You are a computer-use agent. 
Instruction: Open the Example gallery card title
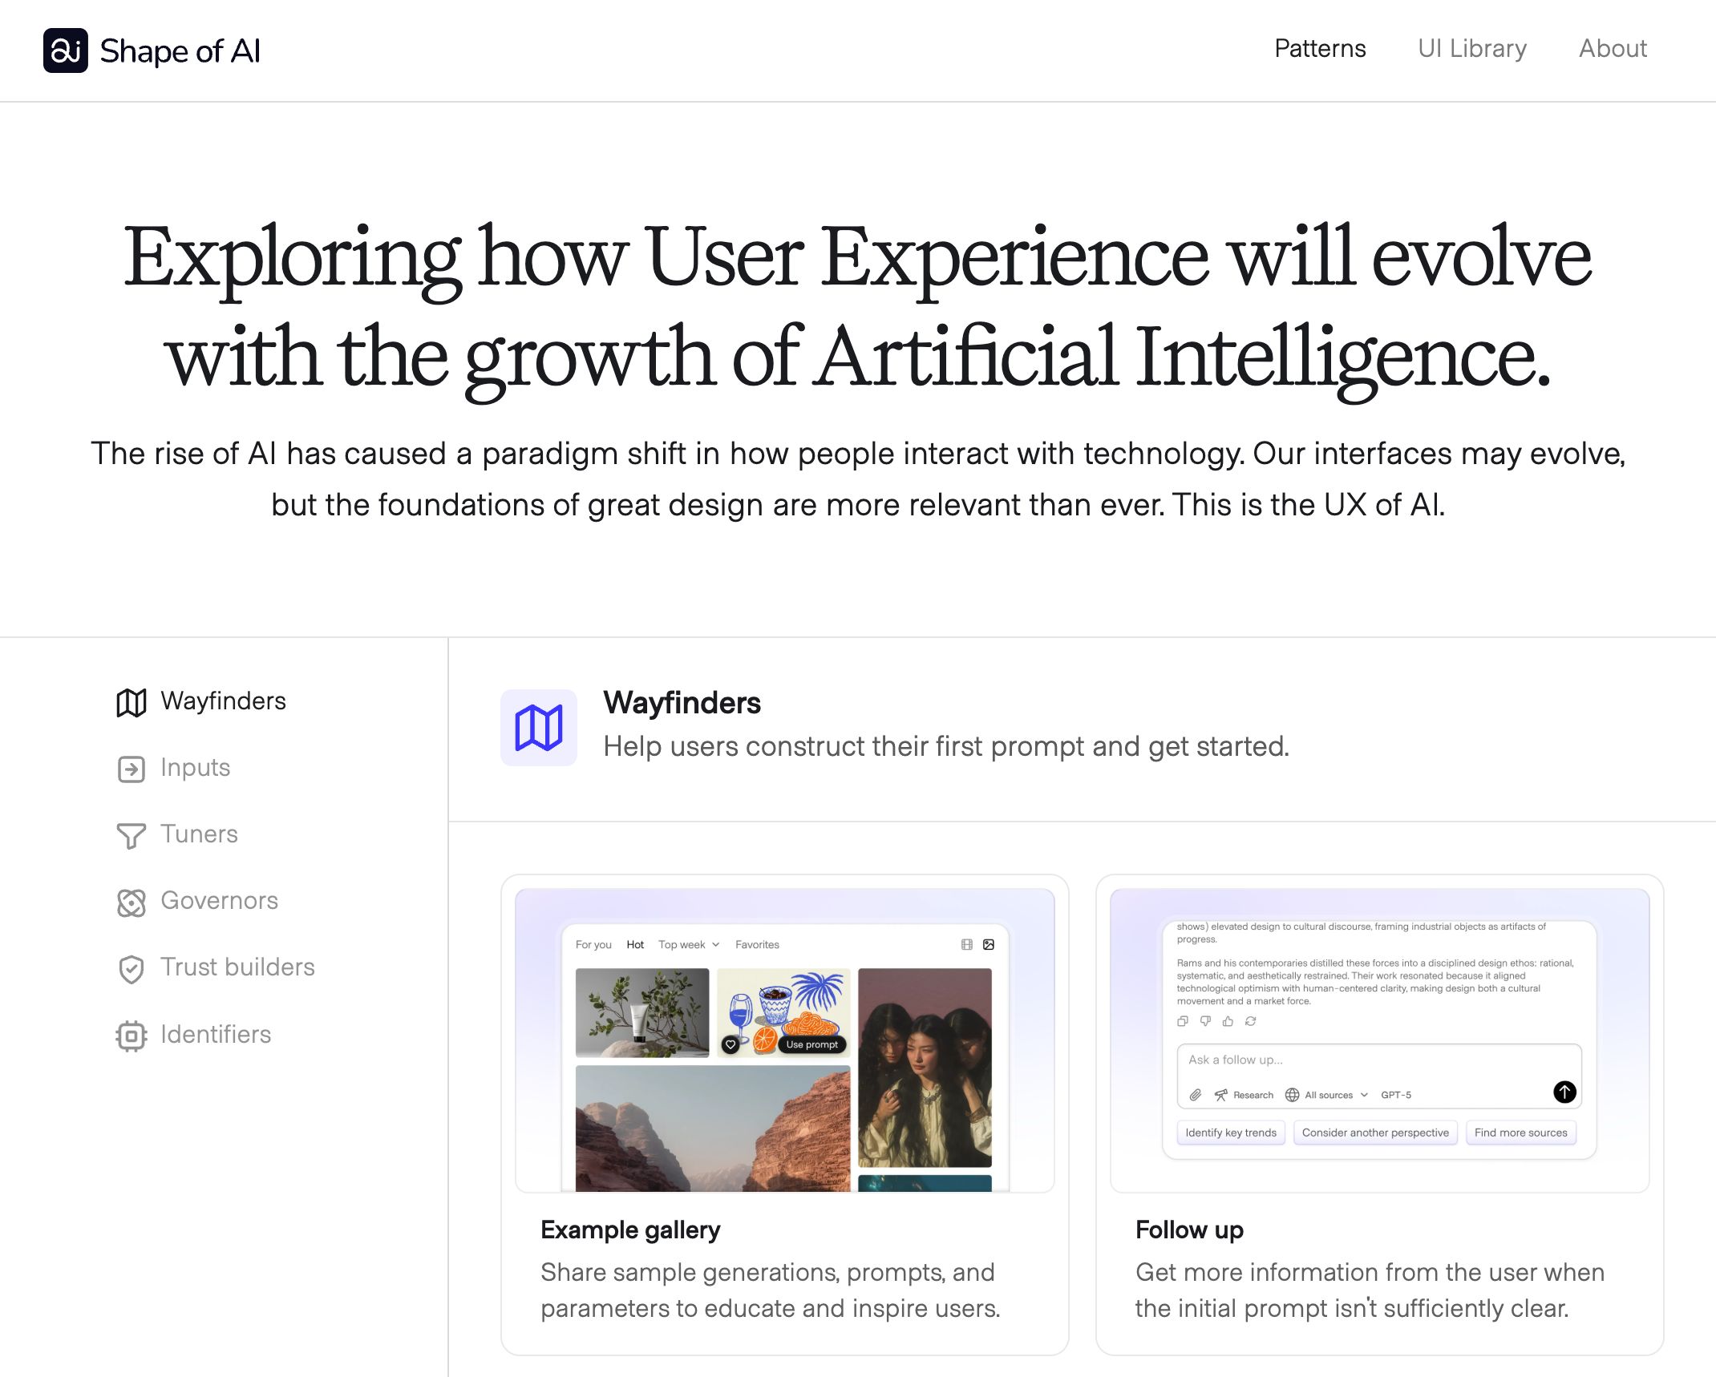[x=630, y=1230]
